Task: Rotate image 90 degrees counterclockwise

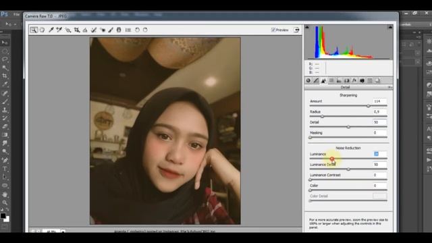Action: coord(137,30)
